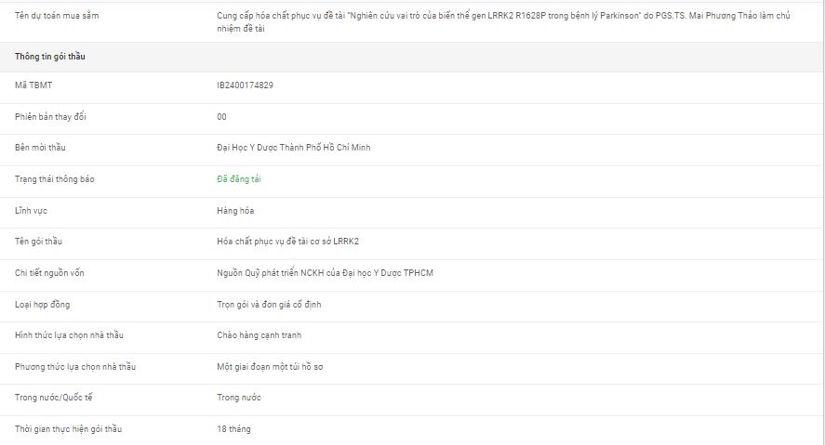Click the green "Đã đăng tải" status

coord(239,179)
